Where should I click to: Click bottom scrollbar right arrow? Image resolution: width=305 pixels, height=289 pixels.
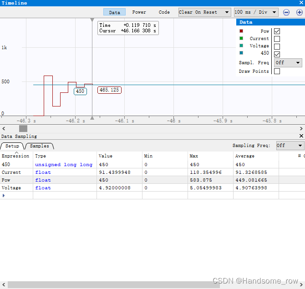pyautogui.click(x=301, y=285)
